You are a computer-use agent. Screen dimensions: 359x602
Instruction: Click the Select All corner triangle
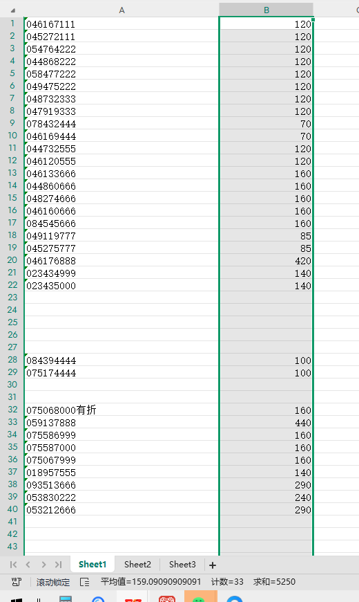click(12, 10)
